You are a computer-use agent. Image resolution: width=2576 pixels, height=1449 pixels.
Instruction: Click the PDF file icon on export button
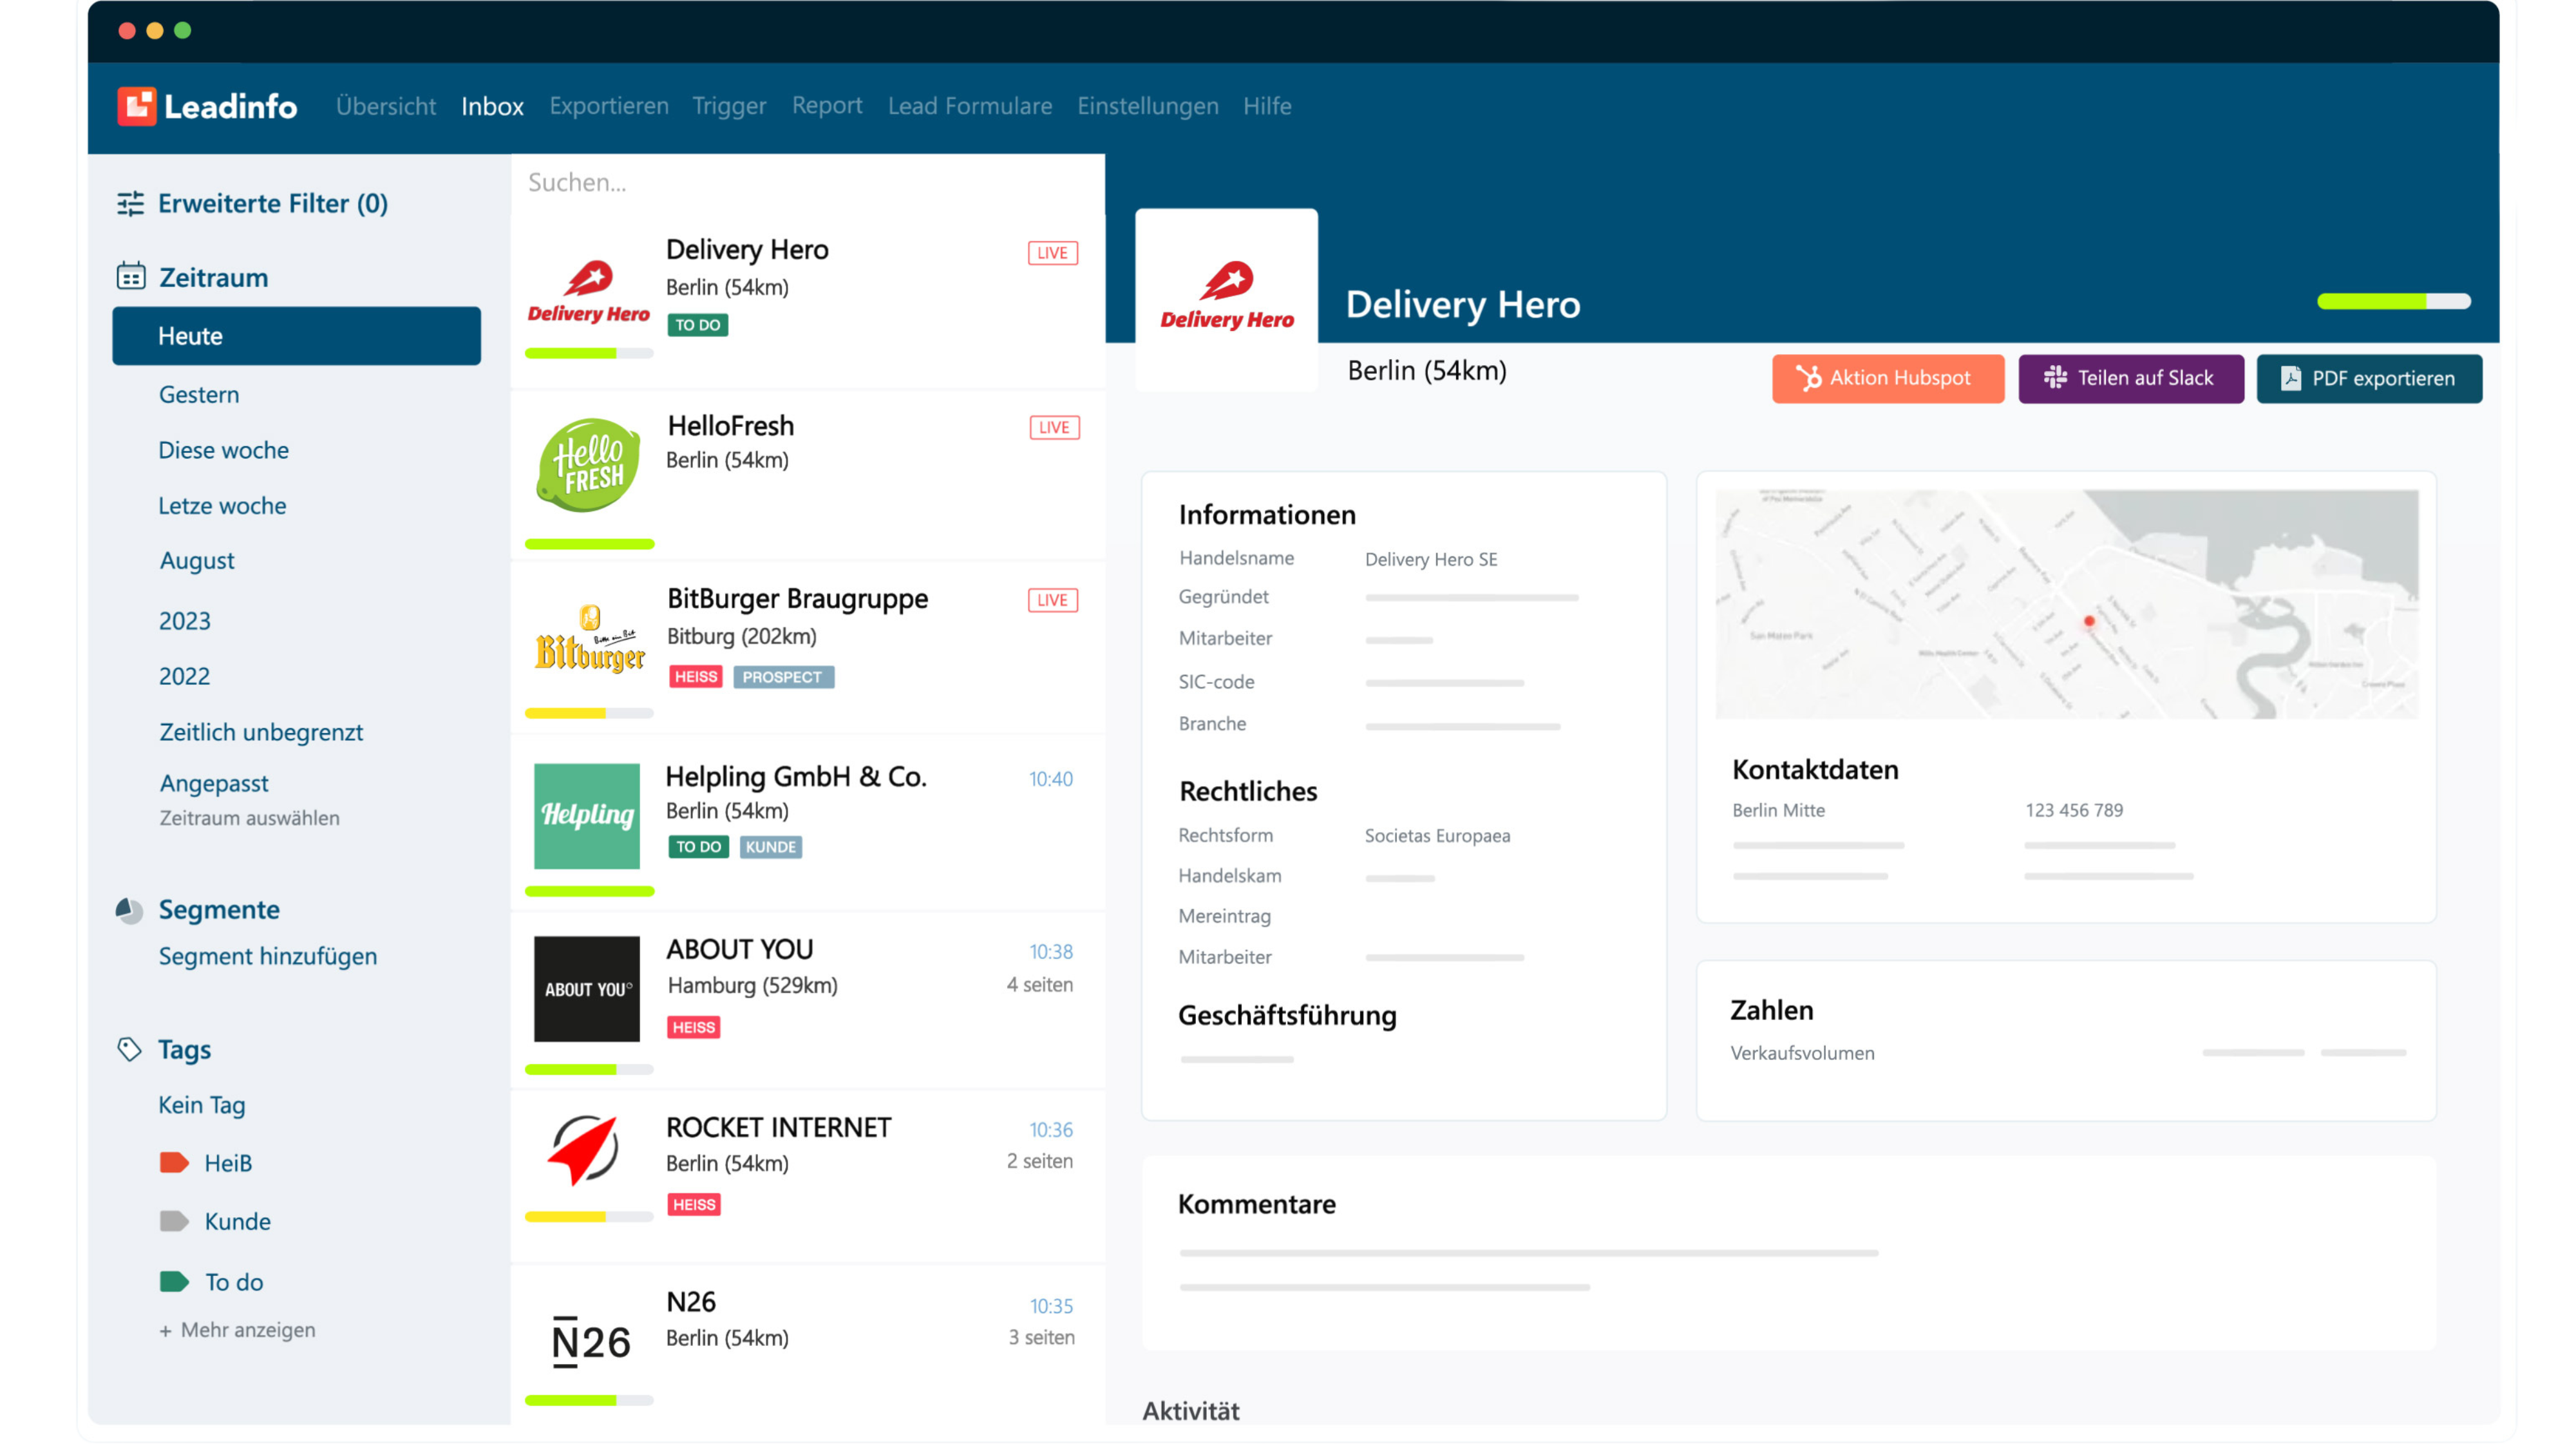(x=2291, y=378)
